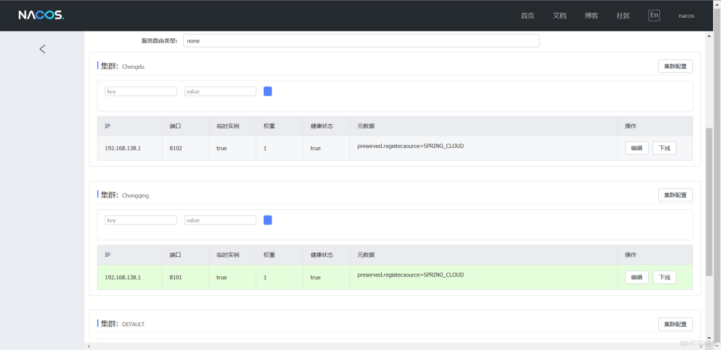Screen dimensions: 721x350
Task: Click the DEFAULT cluster name
Action: pos(133,324)
